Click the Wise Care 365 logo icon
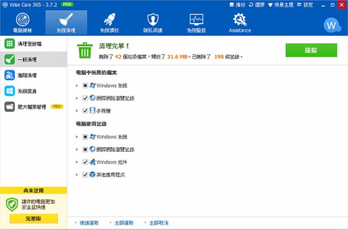 [x=5, y=5]
